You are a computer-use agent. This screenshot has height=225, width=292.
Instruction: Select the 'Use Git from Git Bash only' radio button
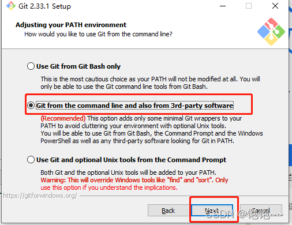(31, 66)
